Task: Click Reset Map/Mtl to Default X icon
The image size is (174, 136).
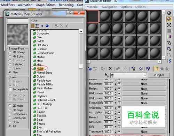Action: pyautogui.click(x=110, y=69)
